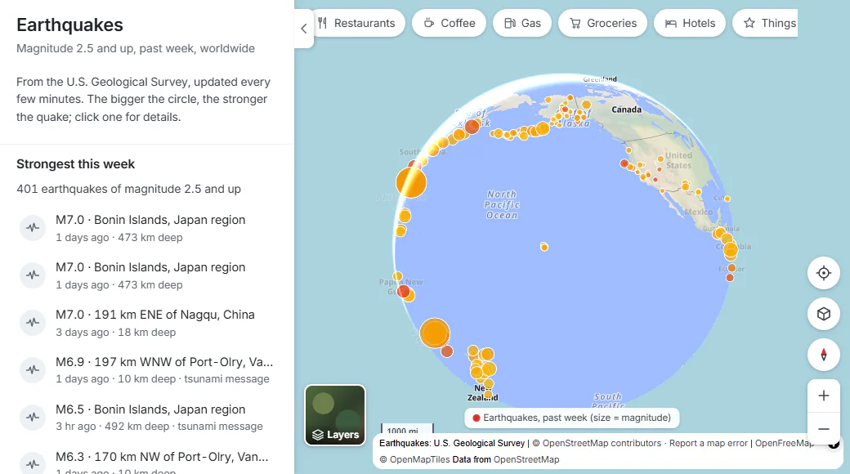
Task: Open the OpenMapTiles attribution link
Action: [419, 459]
